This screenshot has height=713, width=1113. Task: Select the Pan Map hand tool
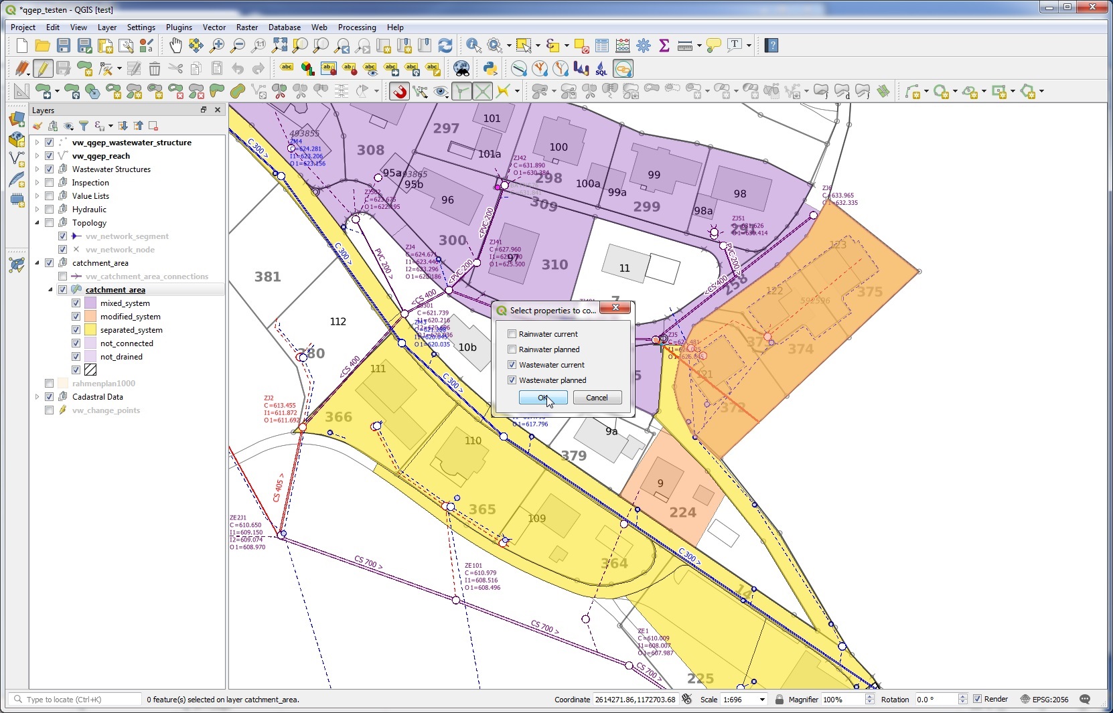pos(175,46)
